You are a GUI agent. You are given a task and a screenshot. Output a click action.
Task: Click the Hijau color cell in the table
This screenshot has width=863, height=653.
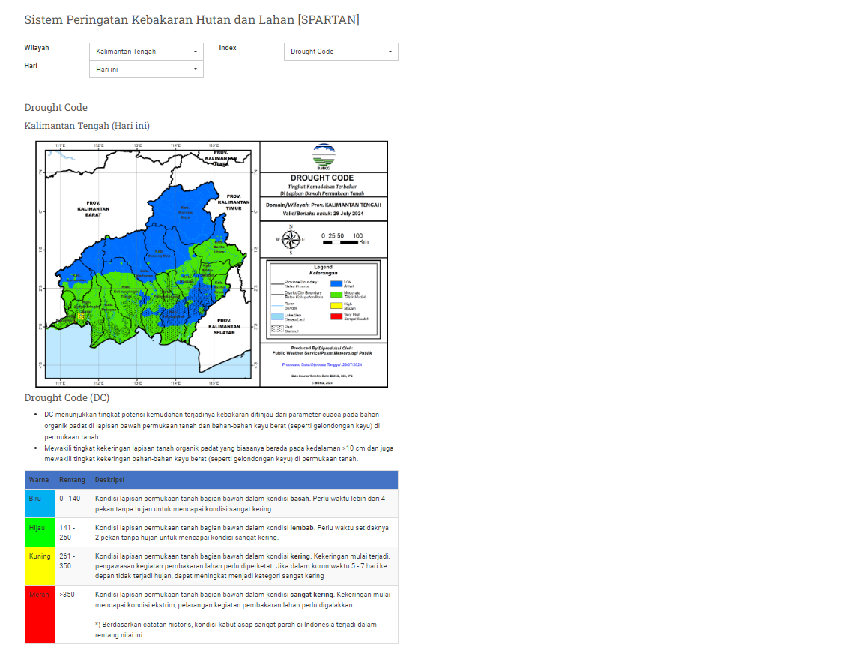(x=40, y=532)
